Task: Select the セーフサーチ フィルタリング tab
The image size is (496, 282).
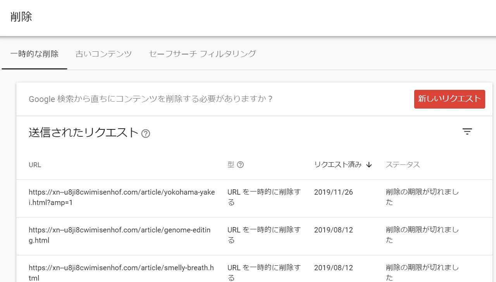Action: (202, 54)
